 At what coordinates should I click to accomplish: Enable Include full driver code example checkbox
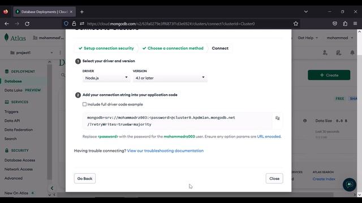click(x=84, y=104)
